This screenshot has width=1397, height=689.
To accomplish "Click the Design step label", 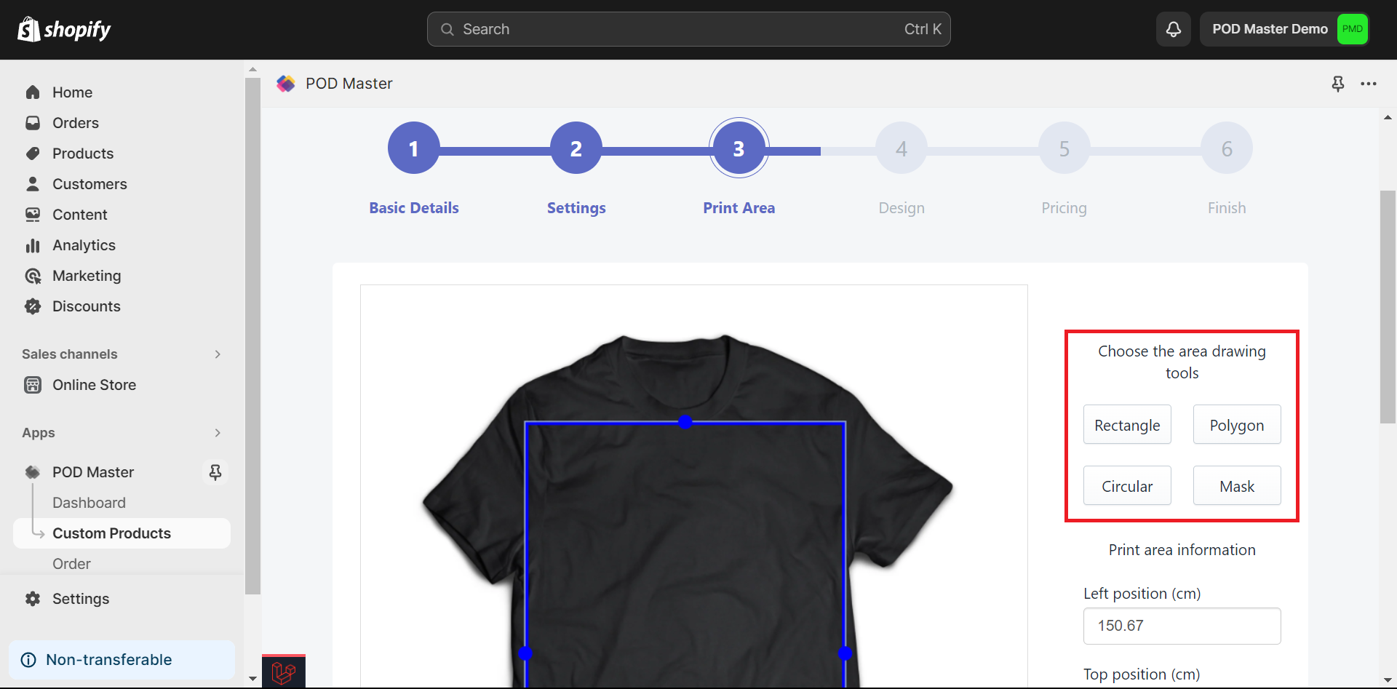I will pyautogui.click(x=902, y=208).
